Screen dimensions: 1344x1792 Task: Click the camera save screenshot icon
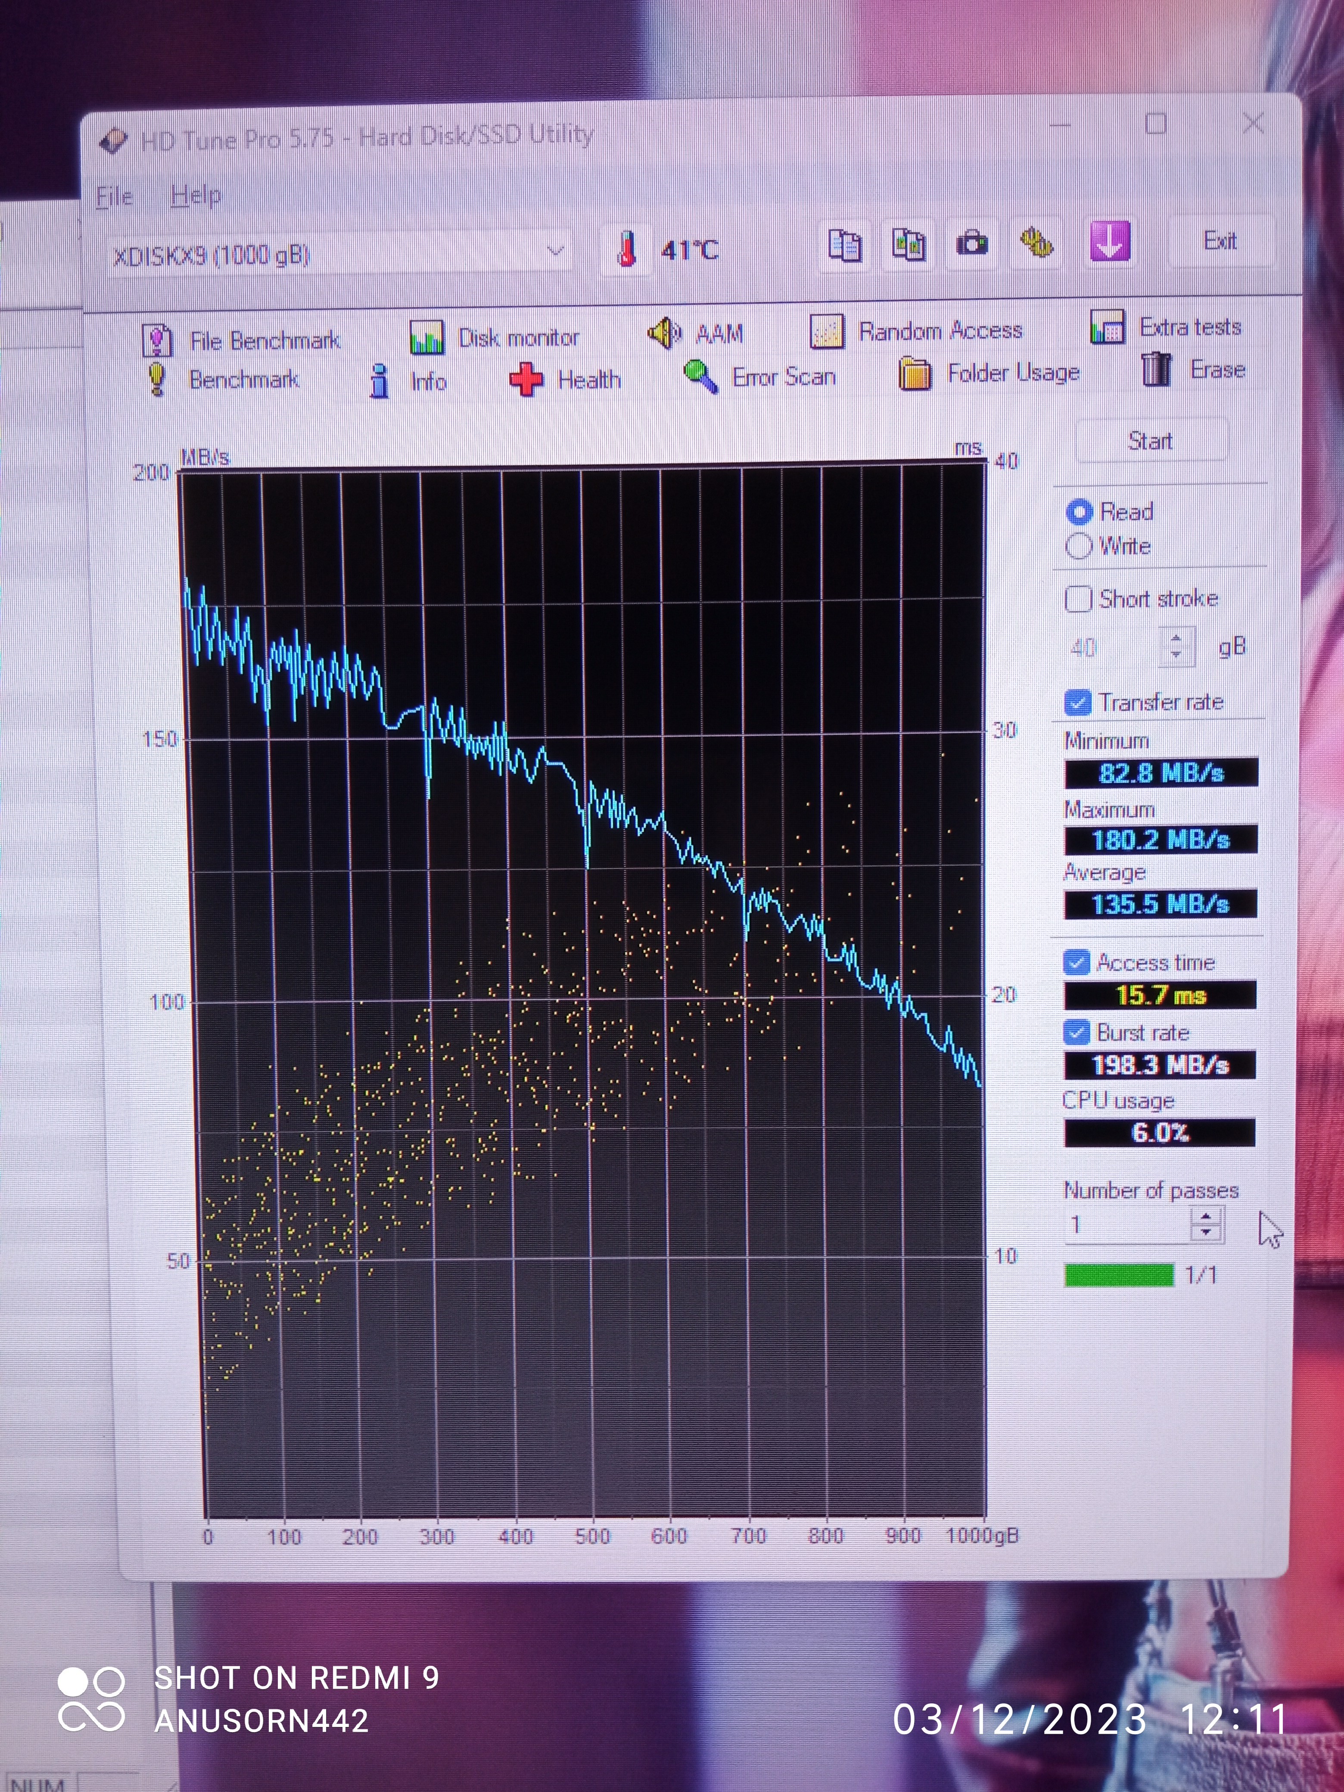click(x=971, y=243)
